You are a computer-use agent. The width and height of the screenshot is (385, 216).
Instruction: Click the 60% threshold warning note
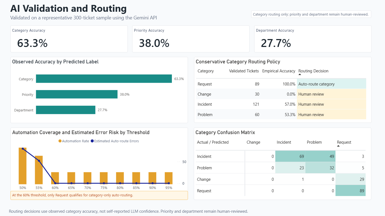click(x=99, y=195)
